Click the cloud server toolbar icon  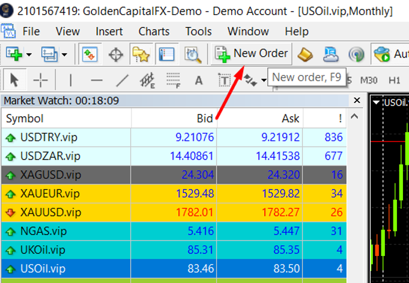330,55
